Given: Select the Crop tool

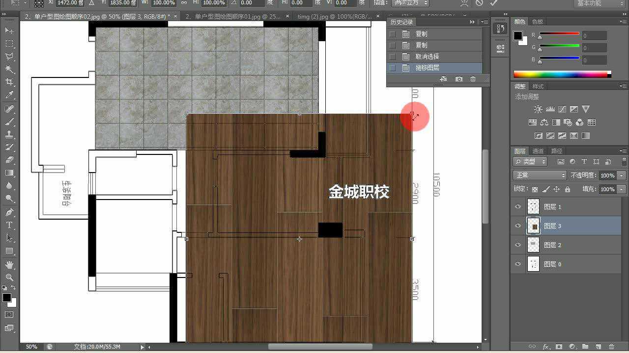Looking at the screenshot, I should [9, 82].
